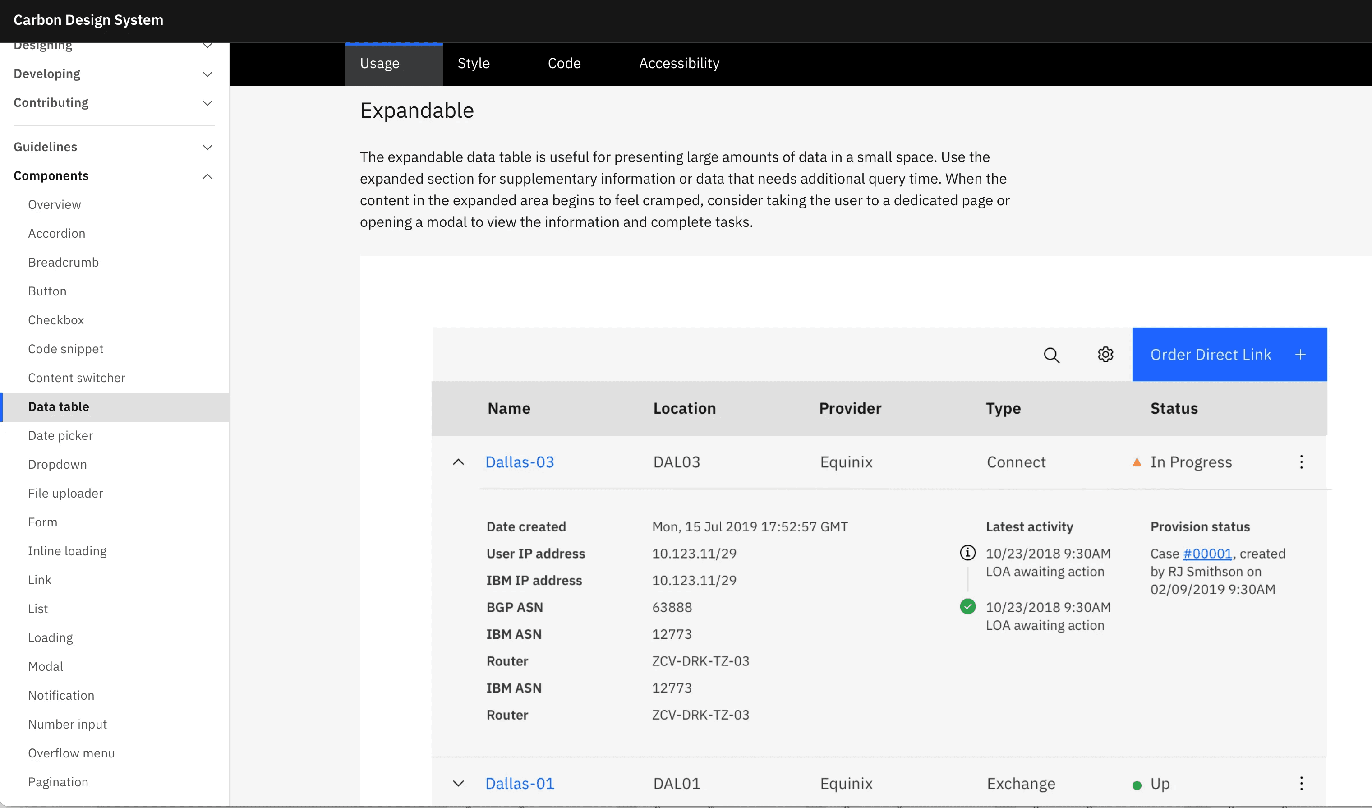This screenshot has height=808, width=1372.
Task: Click the table search magnifier icon
Action: coord(1051,355)
